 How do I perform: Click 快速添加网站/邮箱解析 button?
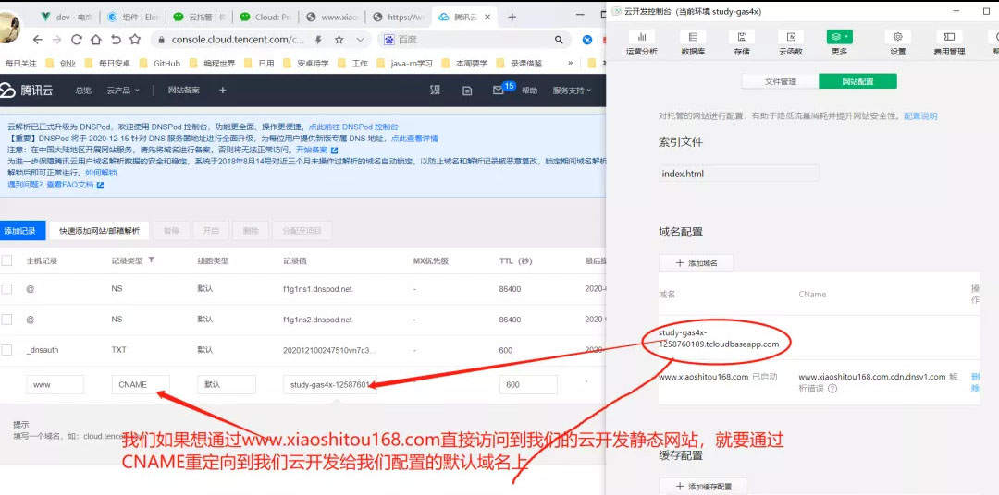(x=99, y=230)
